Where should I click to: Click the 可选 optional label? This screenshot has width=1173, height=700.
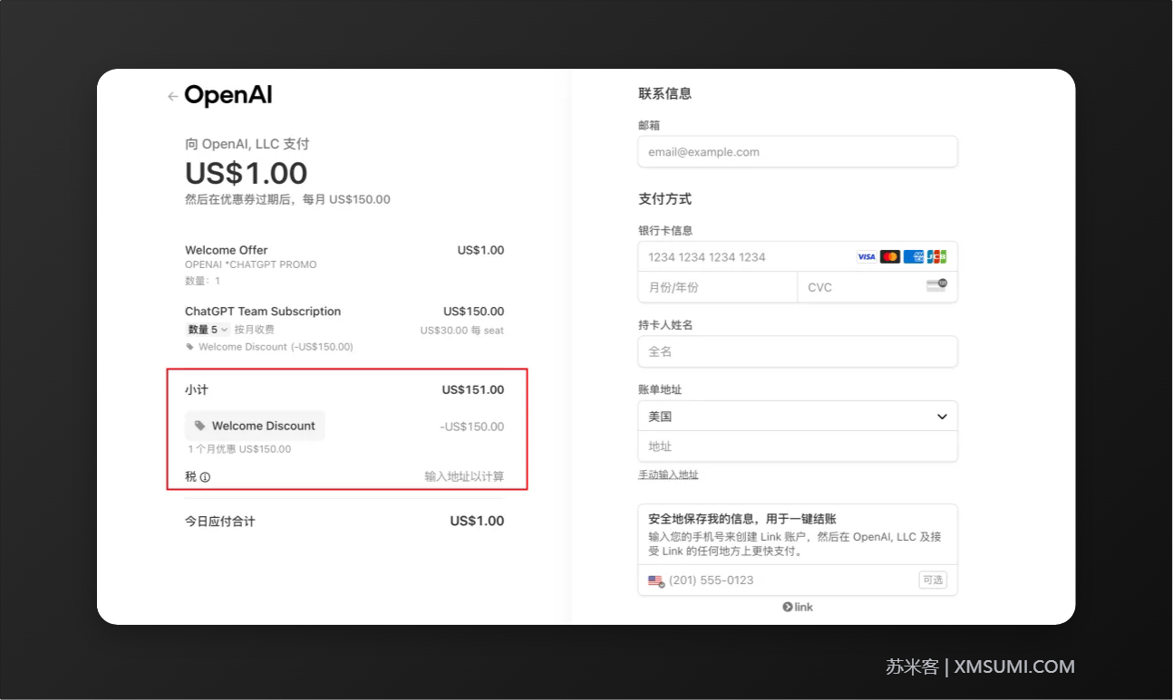pos(933,580)
